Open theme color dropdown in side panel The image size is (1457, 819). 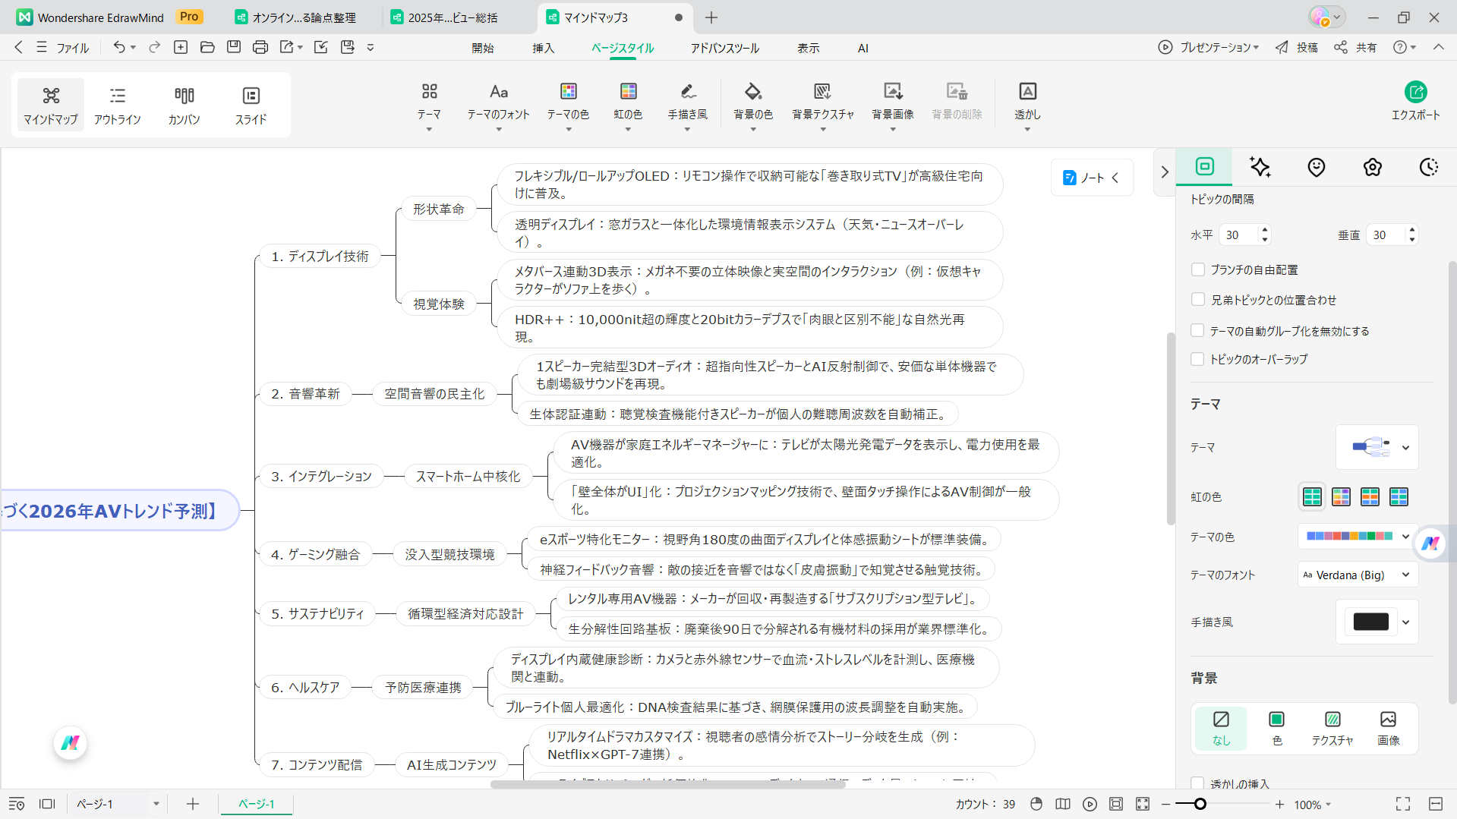(x=1358, y=536)
